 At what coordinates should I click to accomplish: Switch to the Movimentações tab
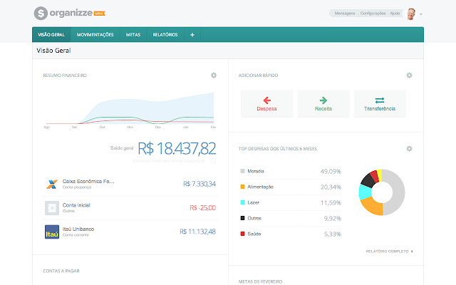pos(95,35)
